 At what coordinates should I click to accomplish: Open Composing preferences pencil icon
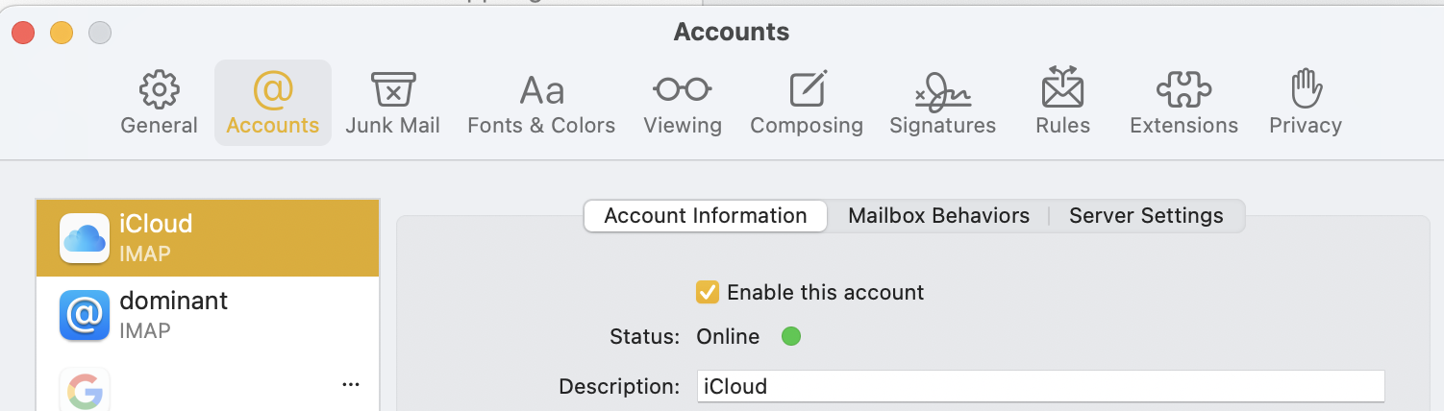(x=807, y=90)
